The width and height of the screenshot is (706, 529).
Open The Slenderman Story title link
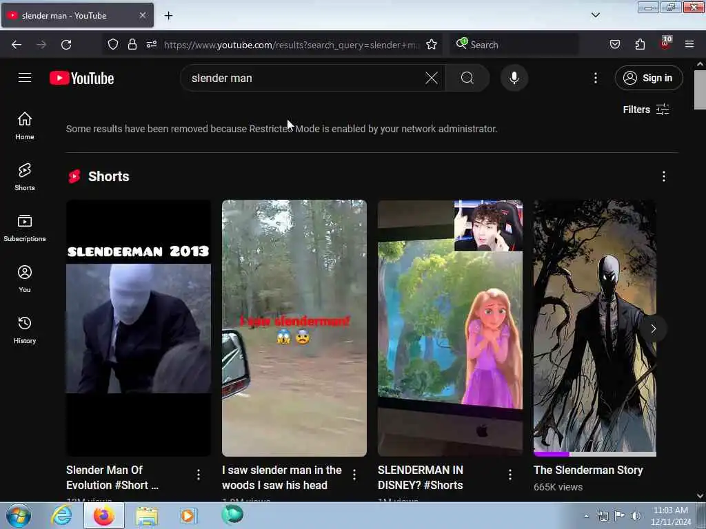[x=588, y=470]
